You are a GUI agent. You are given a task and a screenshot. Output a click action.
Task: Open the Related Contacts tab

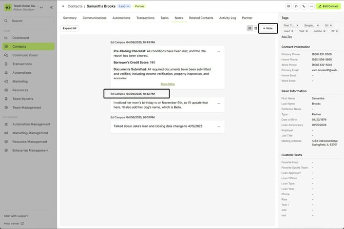coord(201,18)
